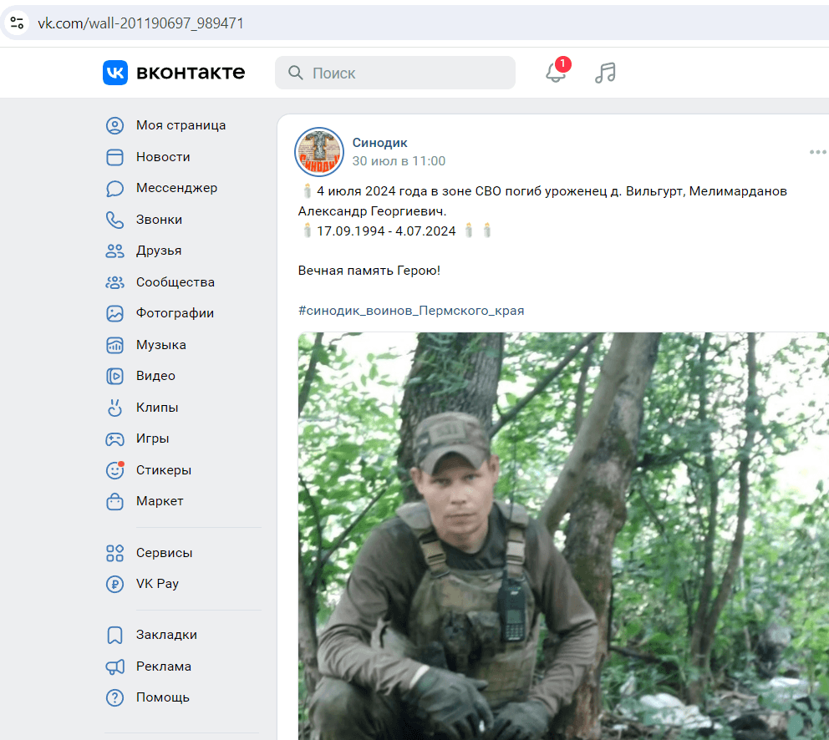Screen dimensions: 829x740
Task: Open the post's three-dot options menu
Action: pyautogui.click(x=816, y=152)
